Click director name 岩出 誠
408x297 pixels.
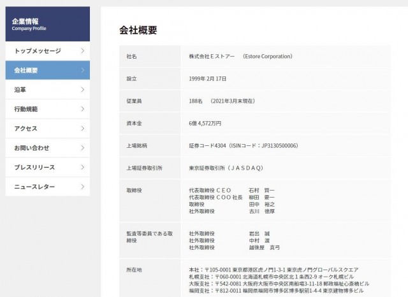pyautogui.click(x=259, y=233)
